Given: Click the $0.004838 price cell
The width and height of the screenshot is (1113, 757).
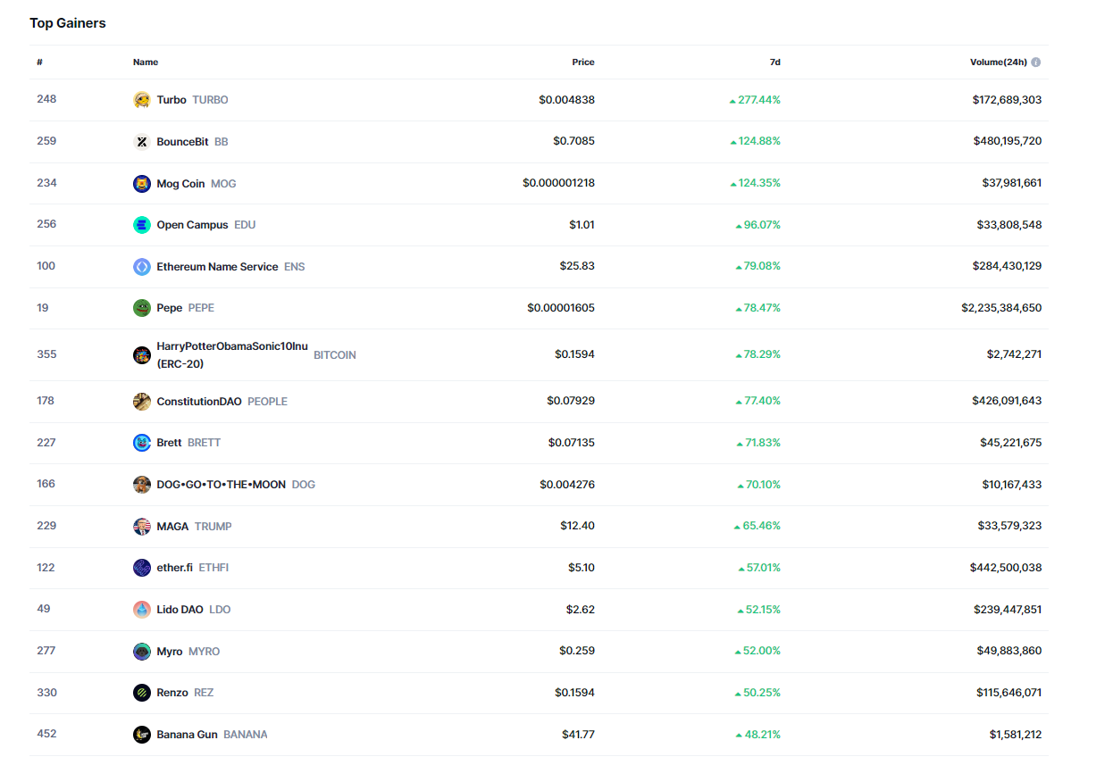Looking at the screenshot, I should pyautogui.click(x=566, y=100).
